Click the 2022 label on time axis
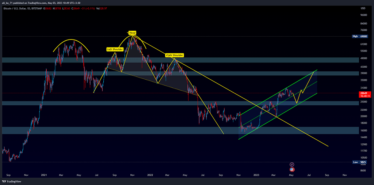The height and width of the screenshot is (185, 374). point(150,175)
